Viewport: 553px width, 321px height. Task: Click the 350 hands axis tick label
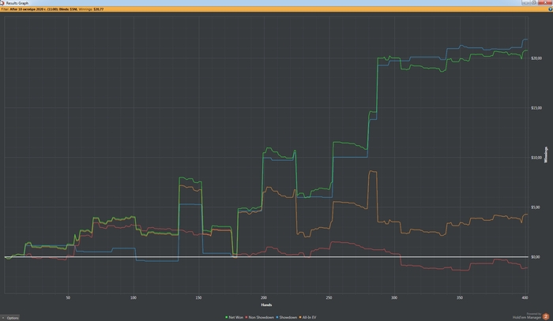(x=460, y=298)
